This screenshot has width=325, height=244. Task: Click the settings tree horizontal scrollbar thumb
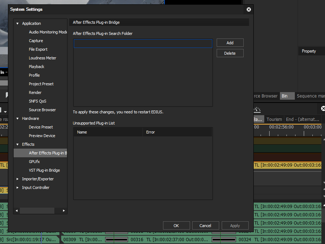pos(37,211)
